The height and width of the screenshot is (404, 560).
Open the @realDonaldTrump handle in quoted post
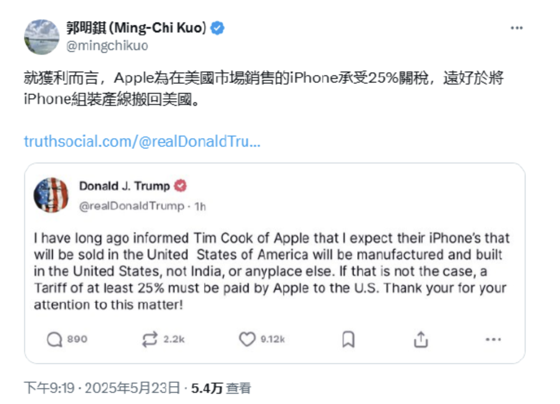point(131,206)
